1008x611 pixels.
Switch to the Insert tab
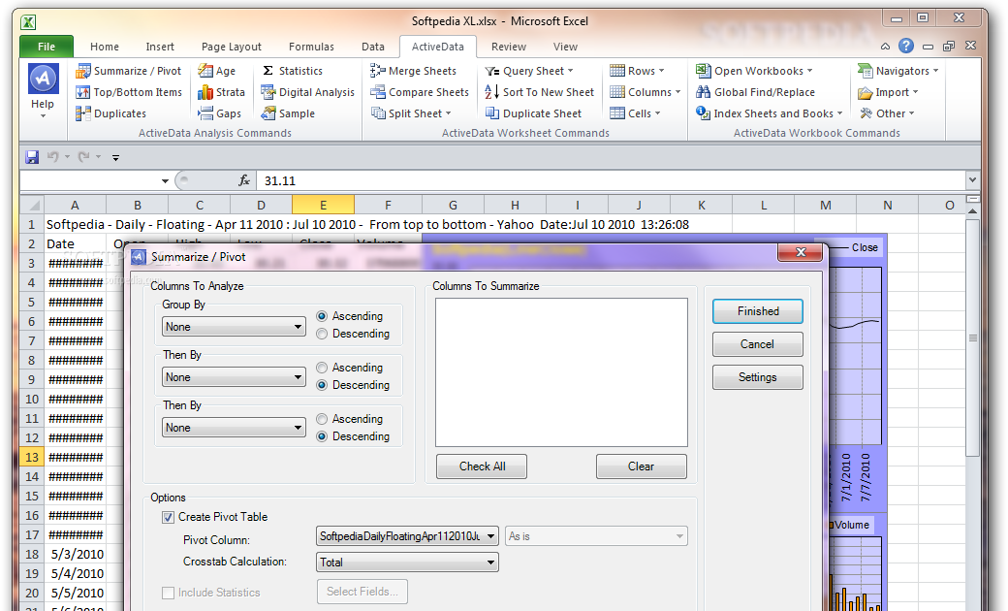160,47
